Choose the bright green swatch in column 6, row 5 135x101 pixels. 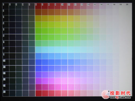coord(38,31)
